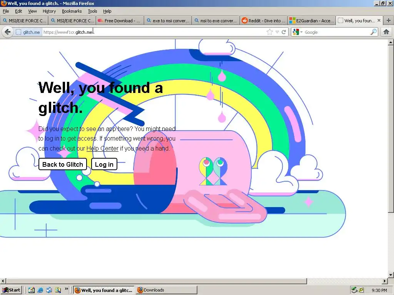Click the Google search field
Image resolution: width=394 pixels, height=295 pixels.
(x=337, y=32)
